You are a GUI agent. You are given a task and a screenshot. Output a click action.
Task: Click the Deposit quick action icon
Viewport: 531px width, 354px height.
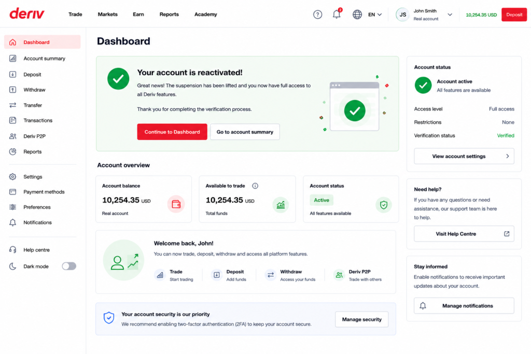[216, 275]
